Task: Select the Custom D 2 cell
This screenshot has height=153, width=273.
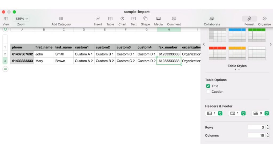Action: click(147, 61)
